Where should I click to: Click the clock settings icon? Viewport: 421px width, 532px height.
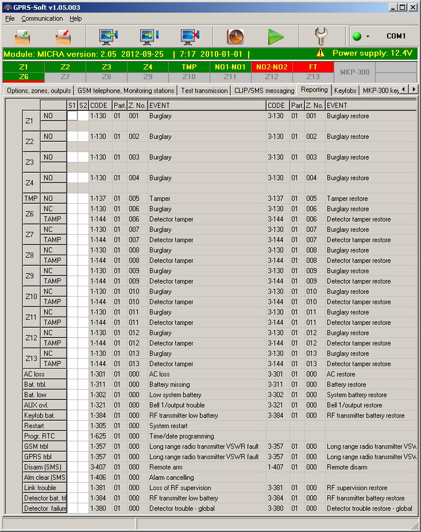click(x=235, y=37)
